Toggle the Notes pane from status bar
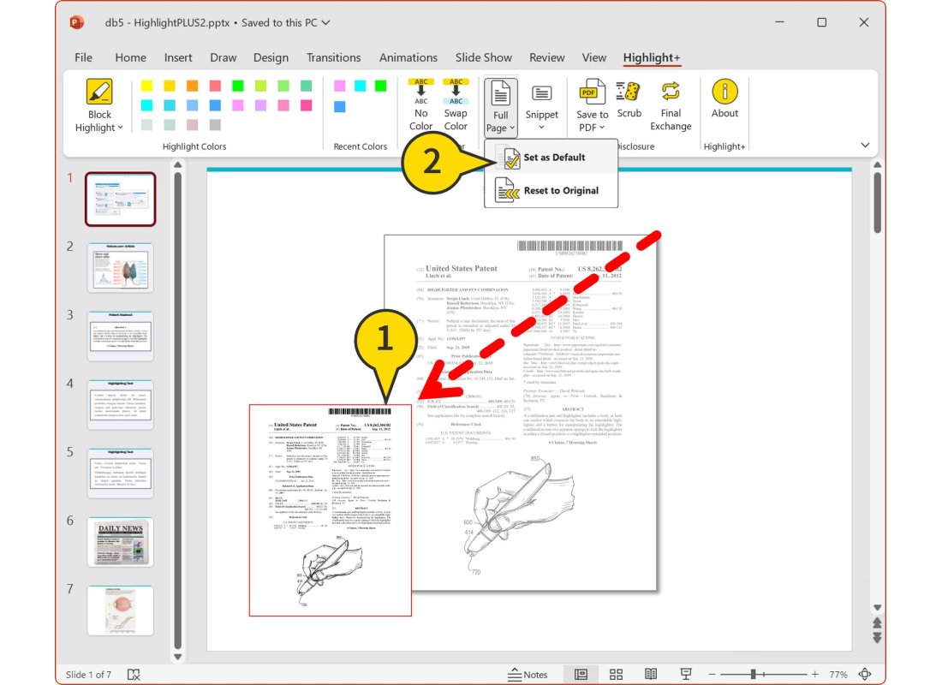942x685 pixels. pyautogui.click(x=528, y=675)
